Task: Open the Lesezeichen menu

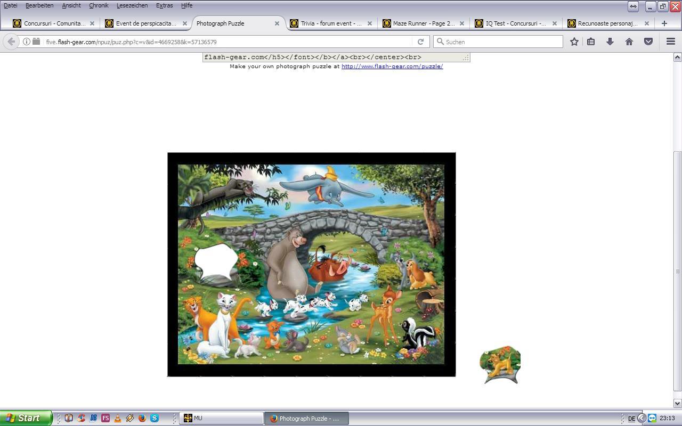Action: pyautogui.click(x=132, y=5)
